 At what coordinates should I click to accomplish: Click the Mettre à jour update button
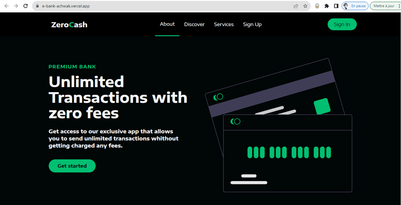click(385, 6)
